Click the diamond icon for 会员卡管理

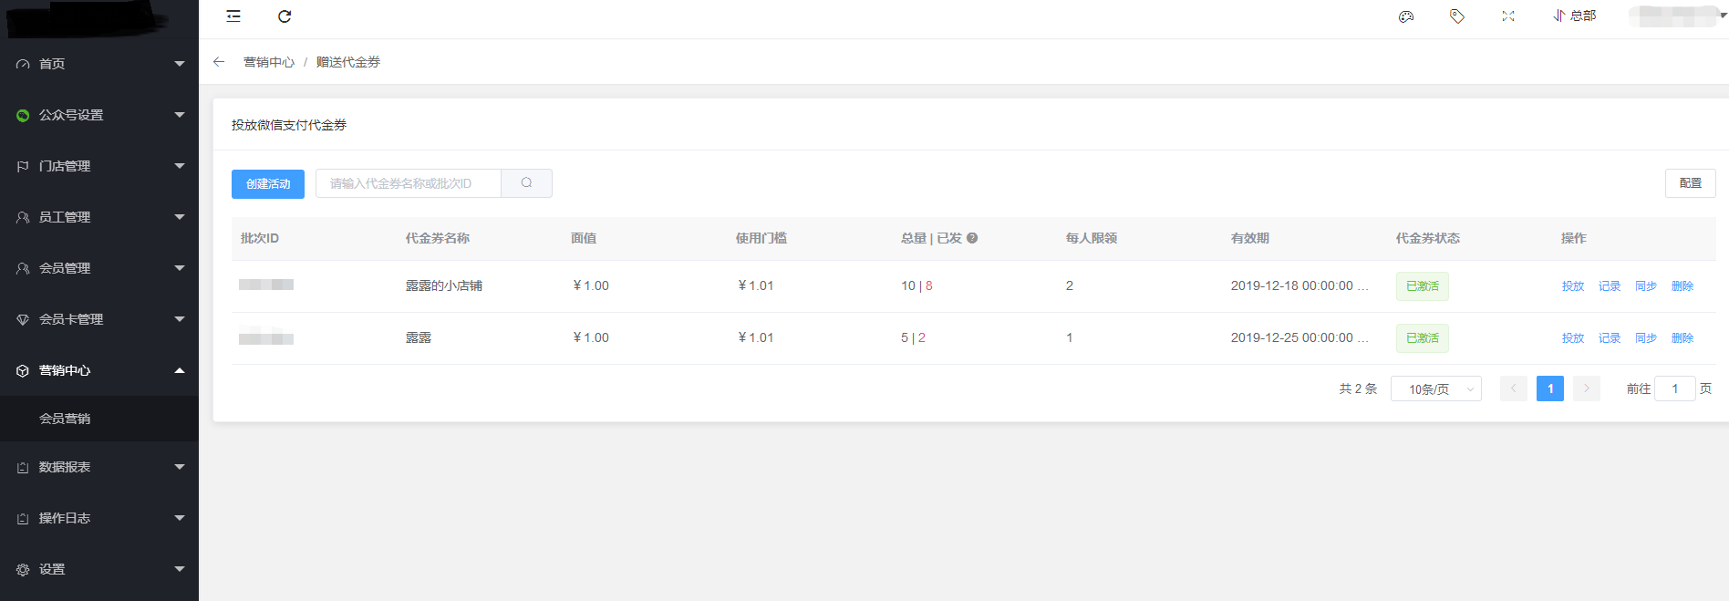[x=23, y=319]
